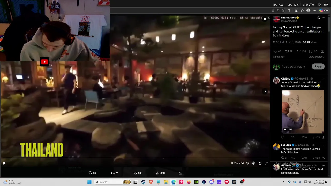Pause the find out GIF
The image size is (331, 186).
point(285,129)
